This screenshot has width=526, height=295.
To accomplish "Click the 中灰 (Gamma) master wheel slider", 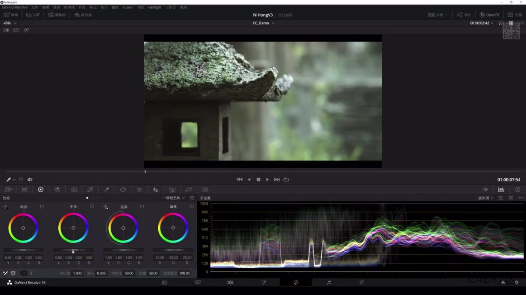I will 73,250.
